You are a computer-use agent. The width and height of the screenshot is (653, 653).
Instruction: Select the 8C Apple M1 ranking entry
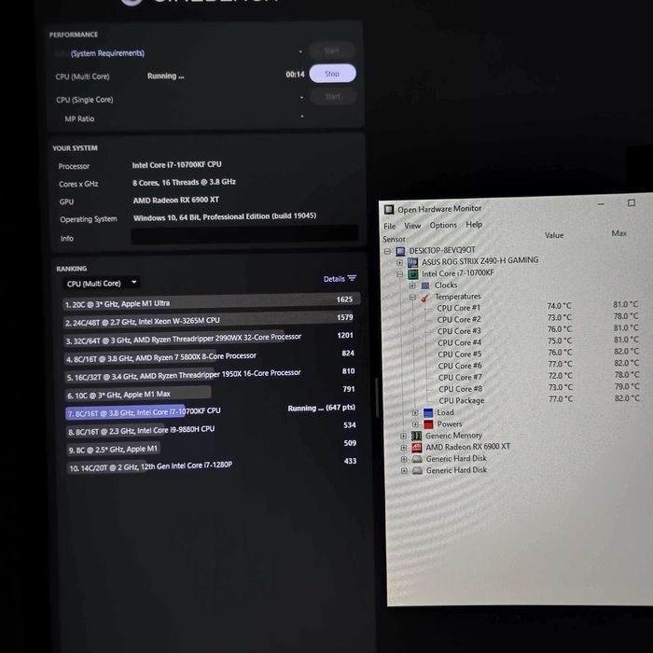click(212, 447)
